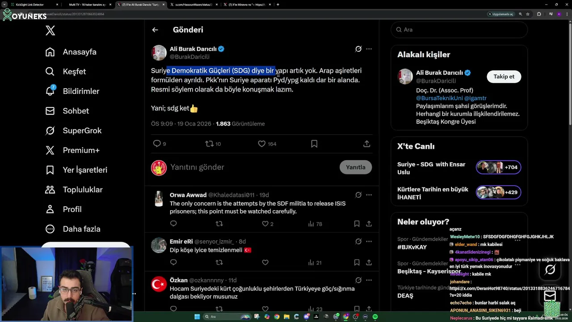Open Anasayfa in the X sidebar
The height and width of the screenshot is (322, 572).
point(71,52)
